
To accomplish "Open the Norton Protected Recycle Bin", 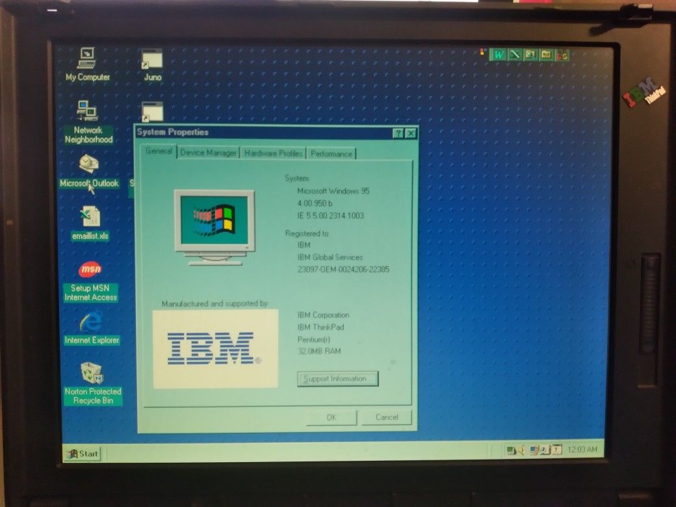I will (93, 383).
